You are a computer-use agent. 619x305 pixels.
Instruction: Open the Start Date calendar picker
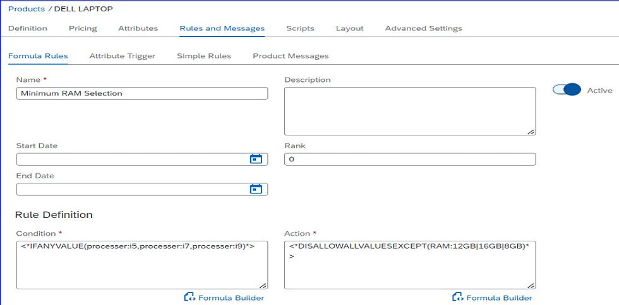pyautogui.click(x=256, y=159)
